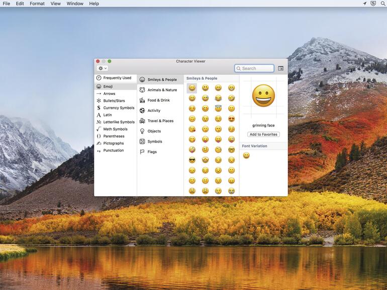Pick the winking face with tongue emoji
The width and height of the screenshot is (387, 290).
tap(231, 139)
